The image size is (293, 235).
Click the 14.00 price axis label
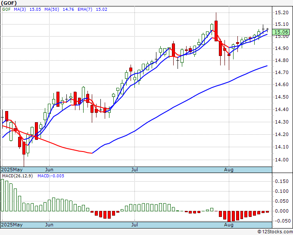click(x=282, y=160)
